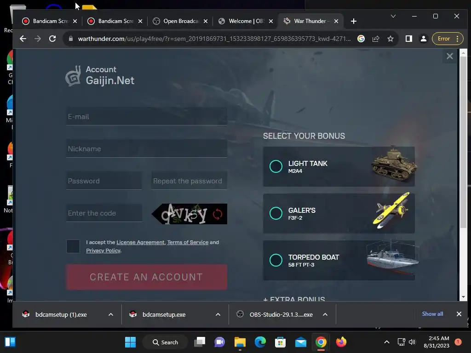Click the Nickname input field
The image size is (471, 353).
coord(147,148)
